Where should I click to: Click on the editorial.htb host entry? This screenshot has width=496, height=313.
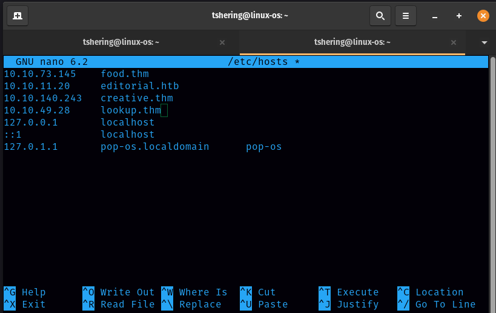click(139, 86)
